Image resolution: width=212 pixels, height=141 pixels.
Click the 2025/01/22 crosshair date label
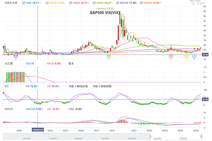click(38, 130)
